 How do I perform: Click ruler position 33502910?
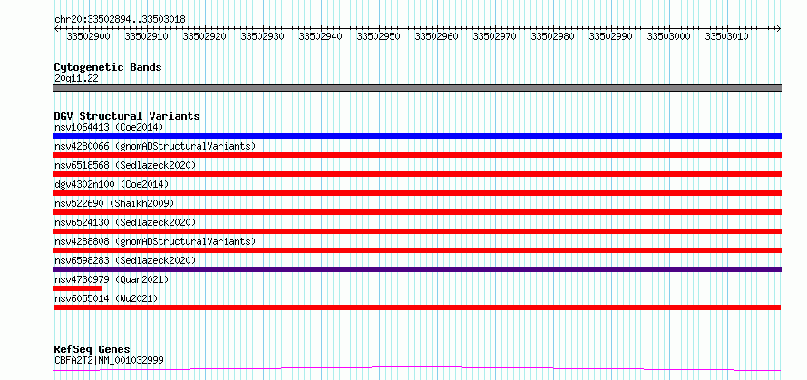click(147, 36)
